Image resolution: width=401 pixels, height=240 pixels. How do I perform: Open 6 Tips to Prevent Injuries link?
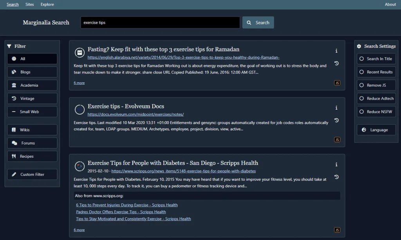126,205
